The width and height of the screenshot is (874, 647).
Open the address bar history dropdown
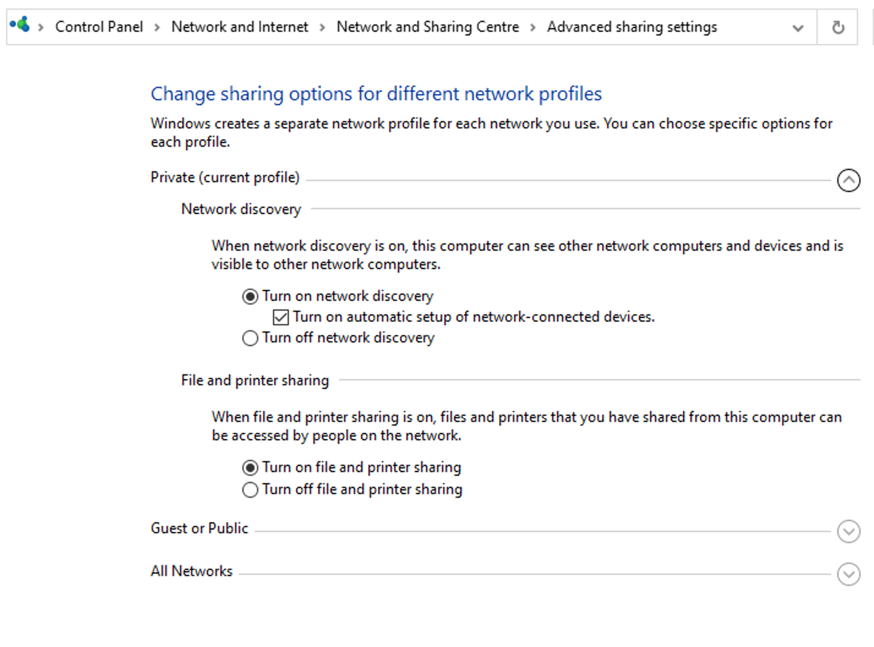(x=797, y=28)
